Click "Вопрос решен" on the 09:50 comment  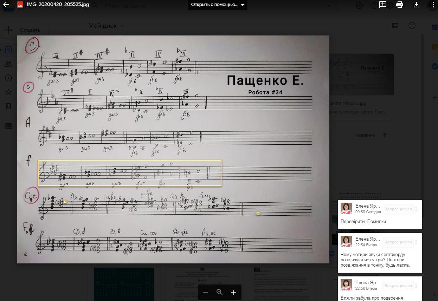tap(398, 209)
